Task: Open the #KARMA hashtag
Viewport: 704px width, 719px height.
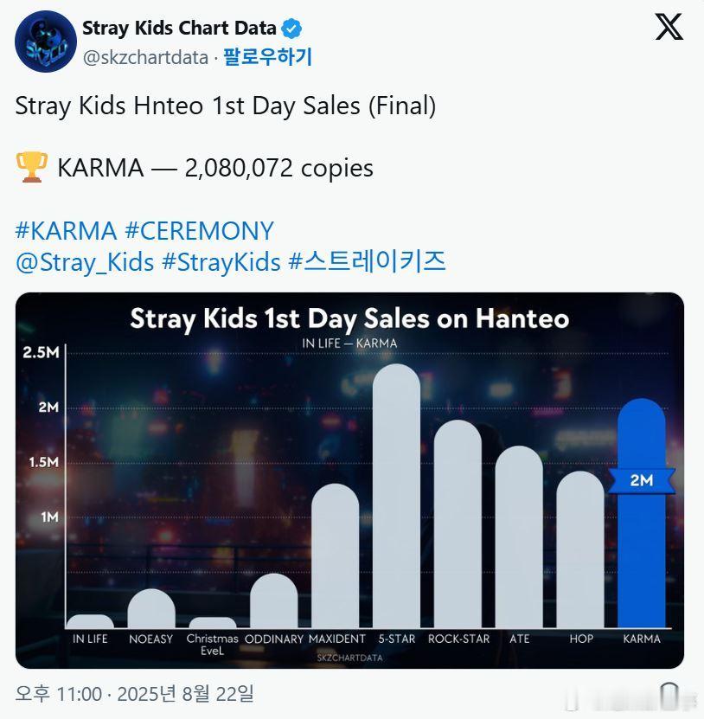Action: pos(66,231)
